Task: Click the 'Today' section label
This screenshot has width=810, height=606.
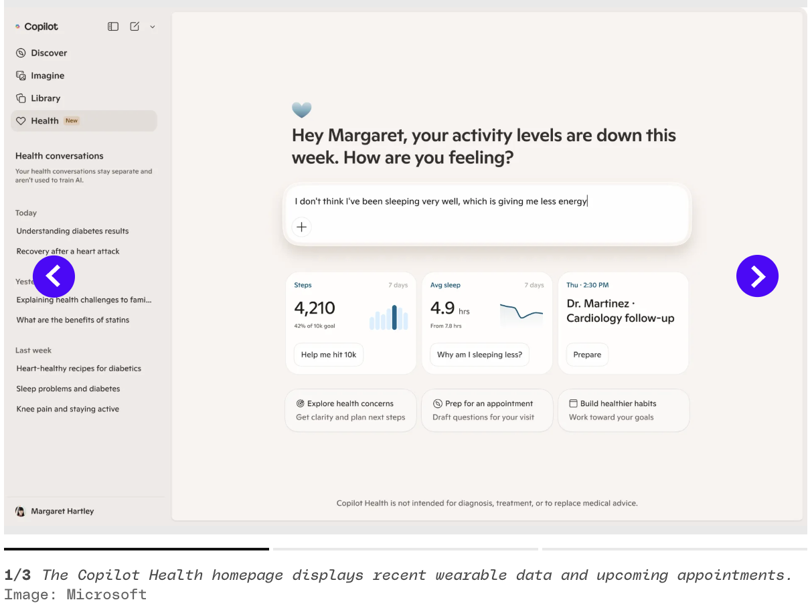Action: tap(26, 213)
